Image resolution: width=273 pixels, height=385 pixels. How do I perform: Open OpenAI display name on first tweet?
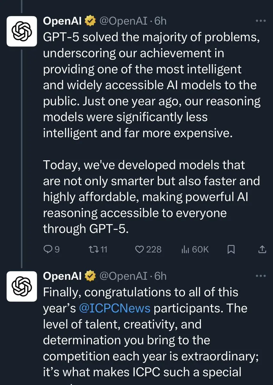point(62,21)
